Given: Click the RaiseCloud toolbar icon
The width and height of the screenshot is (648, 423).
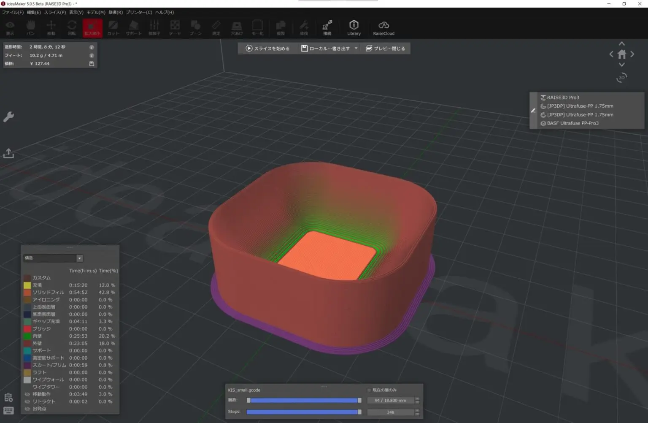Looking at the screenshot, I should 383,28.
